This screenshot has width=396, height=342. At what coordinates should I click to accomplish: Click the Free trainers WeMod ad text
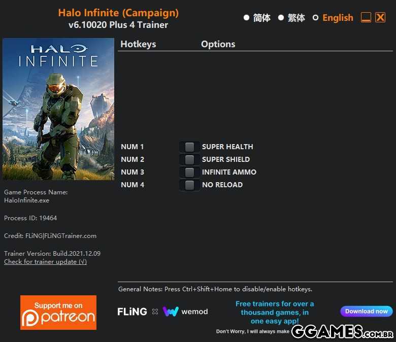[x=274, y=312]
